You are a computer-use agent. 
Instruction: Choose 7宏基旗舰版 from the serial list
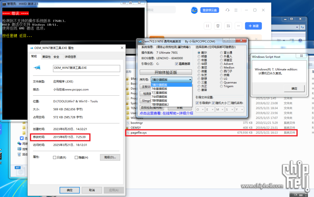pos(171,89)
